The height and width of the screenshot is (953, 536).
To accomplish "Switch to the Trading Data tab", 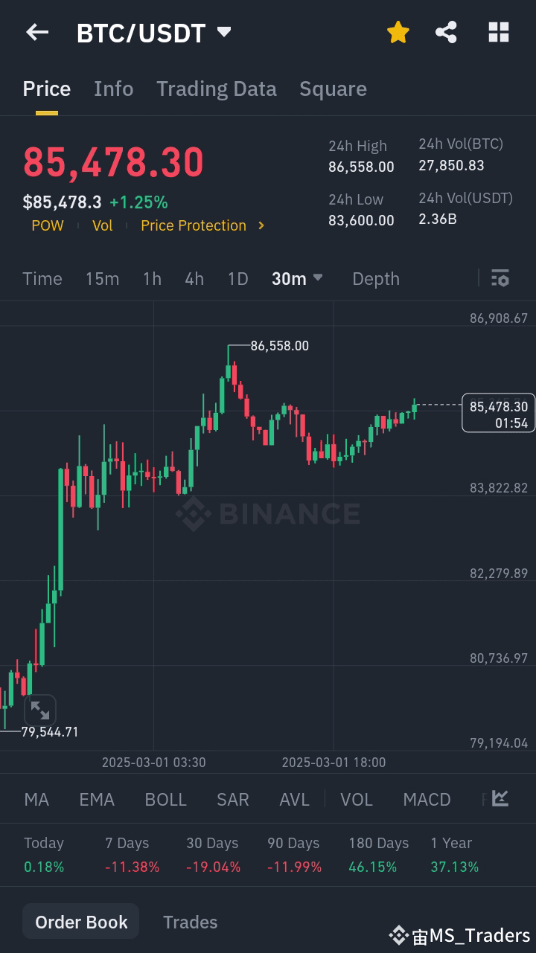I will point(216,89).
